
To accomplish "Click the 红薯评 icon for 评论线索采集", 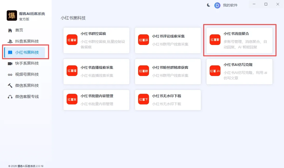I will [x=144, y=40].
